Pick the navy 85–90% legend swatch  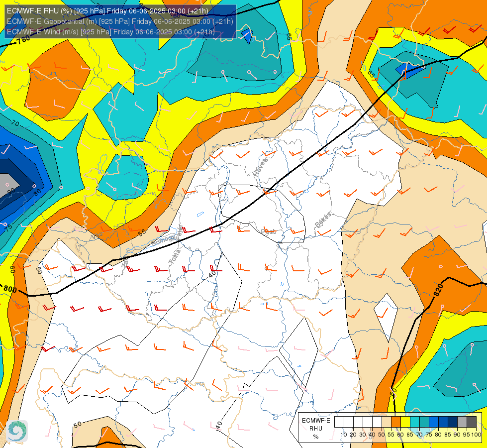(453, 422)
